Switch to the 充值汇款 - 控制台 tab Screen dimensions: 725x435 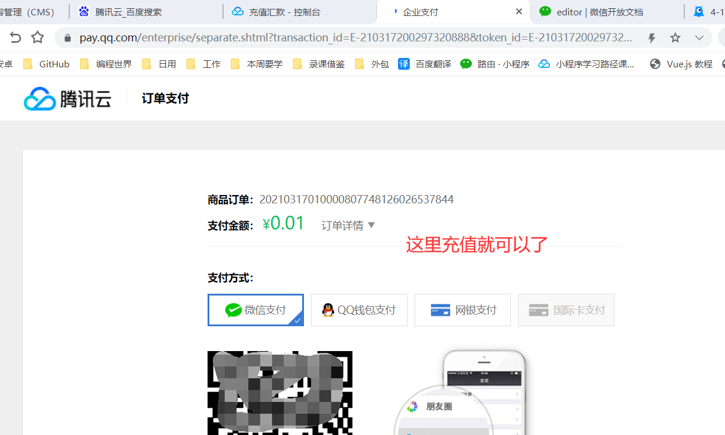[x=299, y=12]
